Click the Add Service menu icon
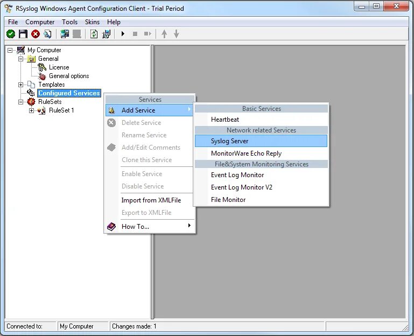Image resolution: width=414 pixels, height=336 pixels. tap(111, 110)
